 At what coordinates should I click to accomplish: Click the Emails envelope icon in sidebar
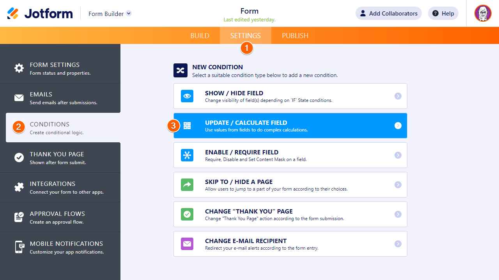tap(19, 98)
